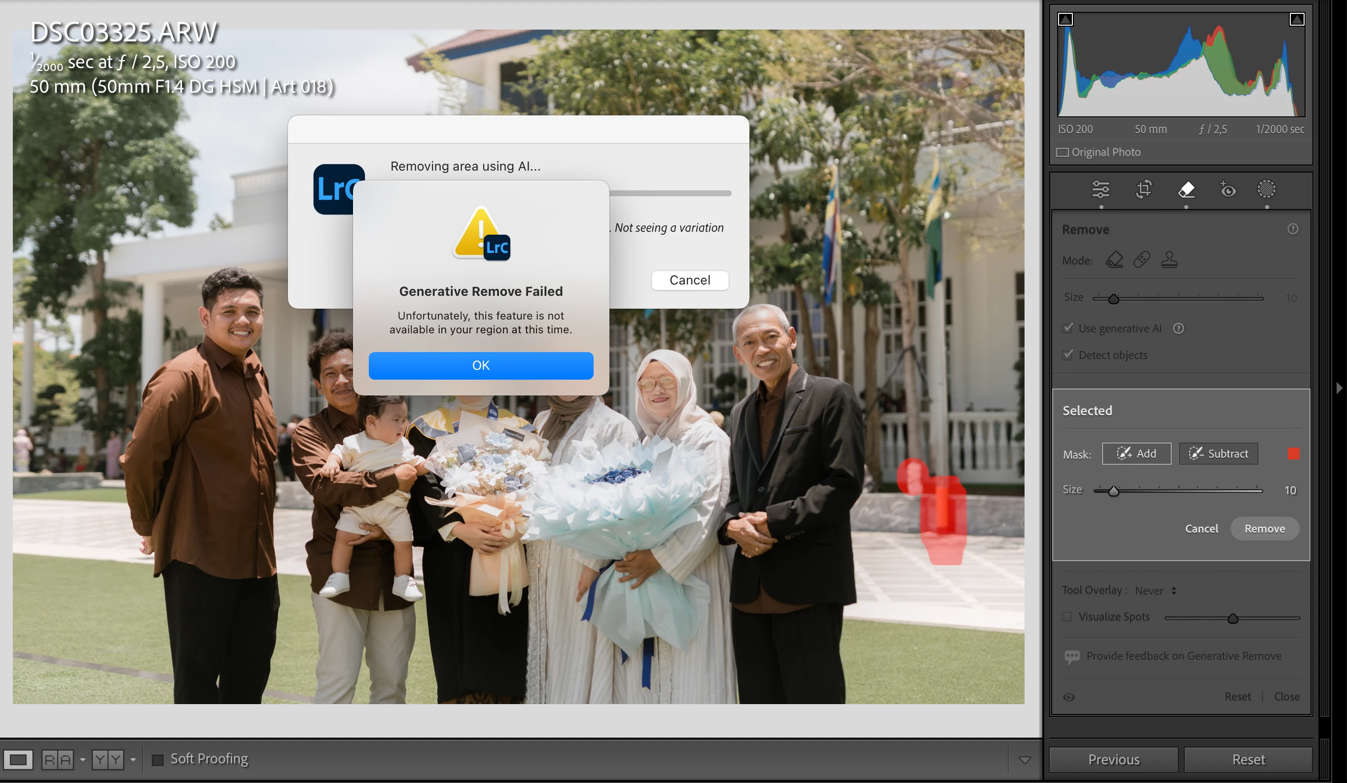The width and height of the screenshot is (1347, 783).
Task: Toggle shadow clipping indicator in histogram
Action: (x=1065, y=19)
